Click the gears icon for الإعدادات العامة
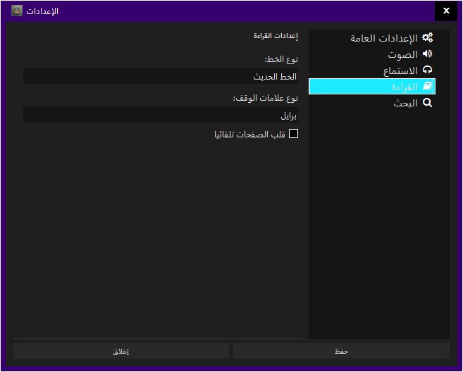The width and height of the screenshot is (463, 372). pyautogui.click(x=427, y=37)
